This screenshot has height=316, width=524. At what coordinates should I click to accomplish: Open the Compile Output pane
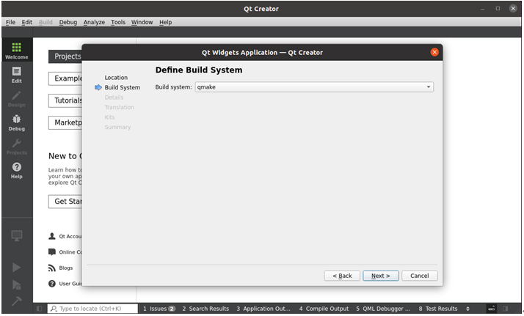(324, 309)
